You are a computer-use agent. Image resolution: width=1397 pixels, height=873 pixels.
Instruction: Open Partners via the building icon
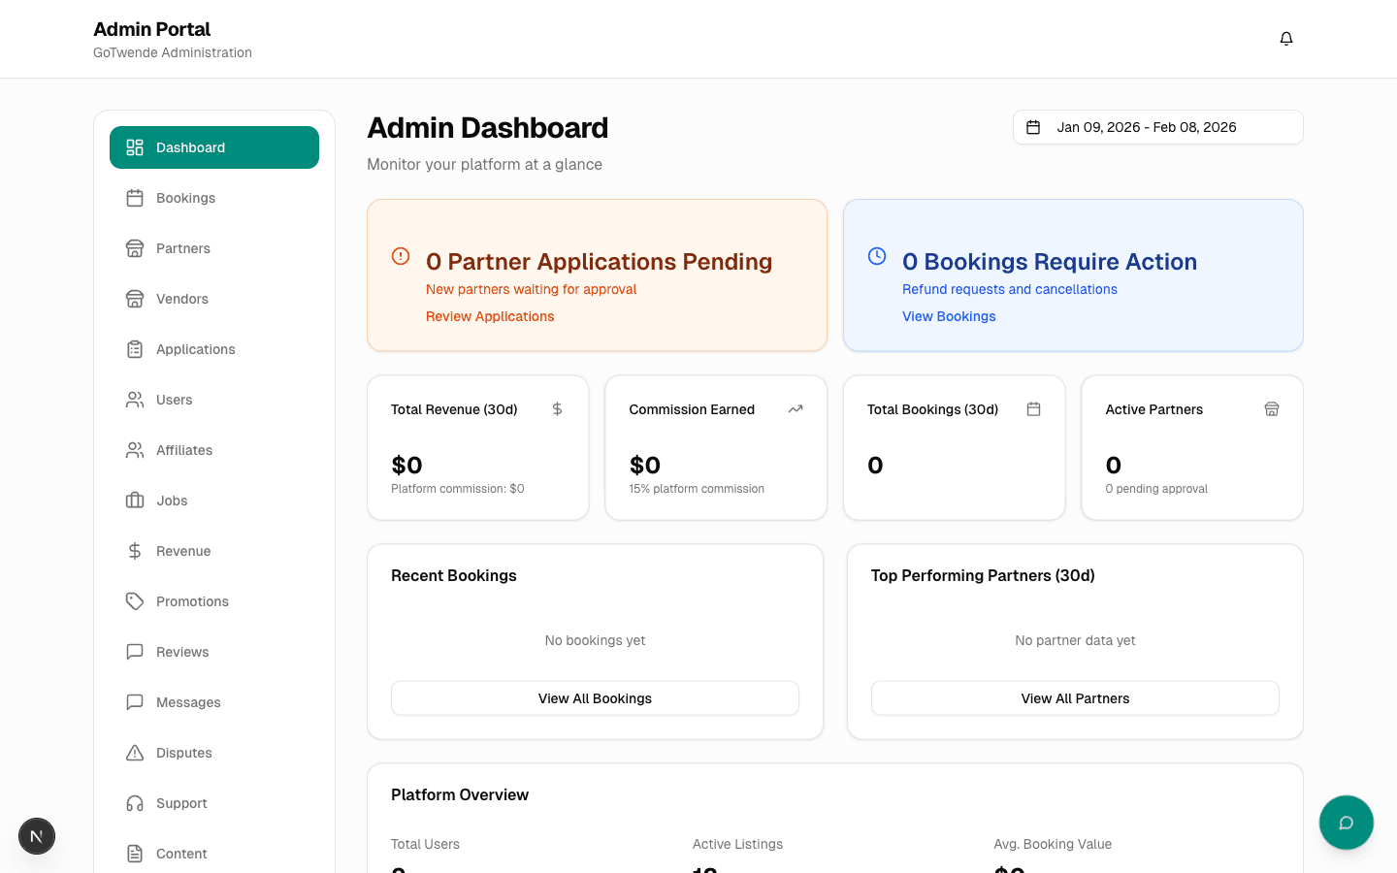(134, 248)
